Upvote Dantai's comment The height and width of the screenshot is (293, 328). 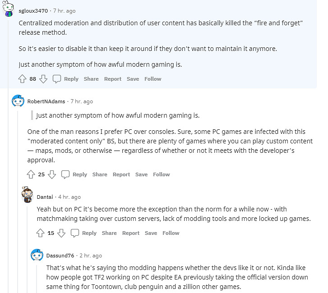41,233
